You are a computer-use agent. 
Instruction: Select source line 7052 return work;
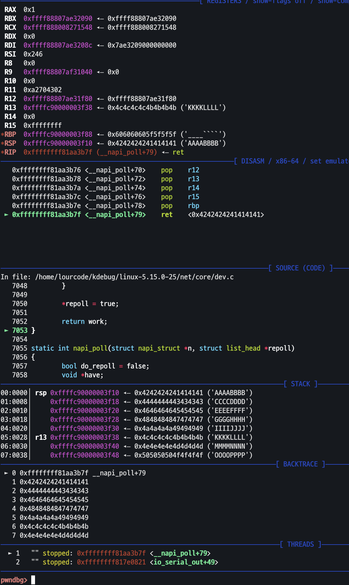[60, 321]
